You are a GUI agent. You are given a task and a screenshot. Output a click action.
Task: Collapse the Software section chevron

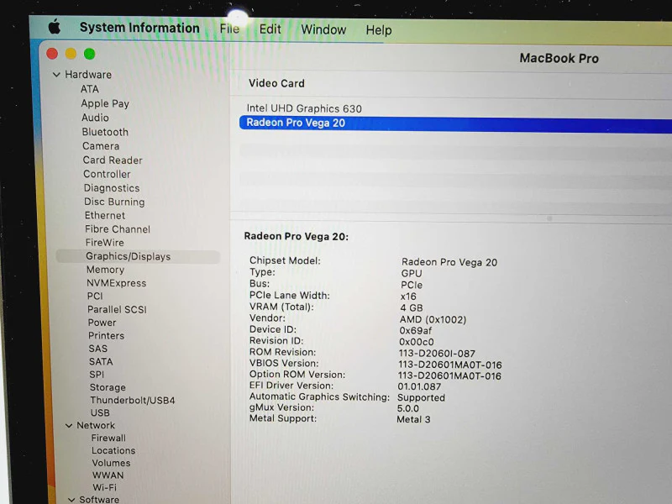pos(71,500)
